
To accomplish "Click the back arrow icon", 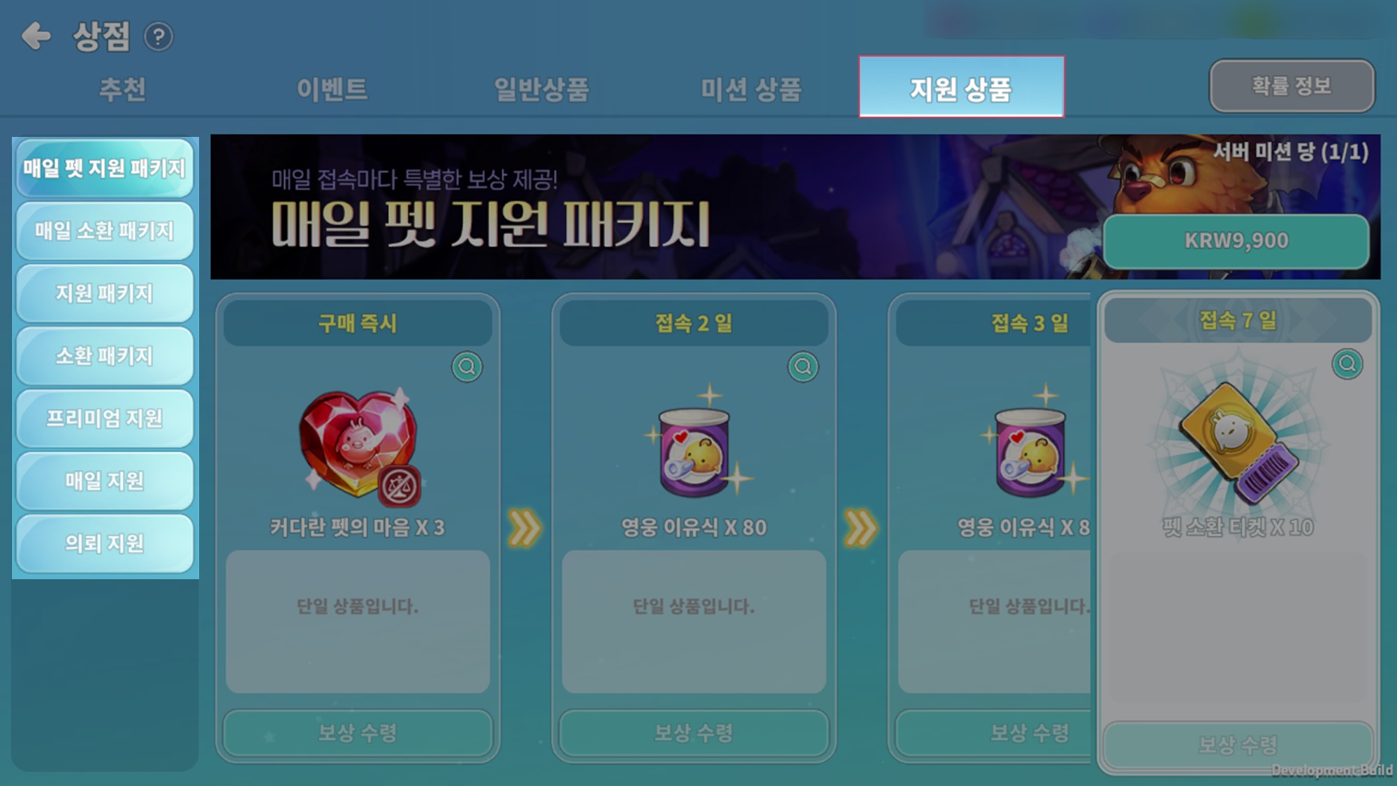I will (36, 36).
